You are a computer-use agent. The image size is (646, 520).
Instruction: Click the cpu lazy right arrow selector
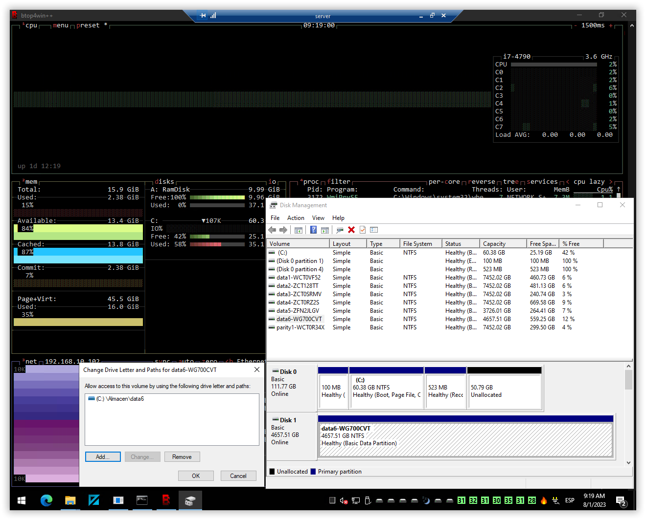(611, 181)
